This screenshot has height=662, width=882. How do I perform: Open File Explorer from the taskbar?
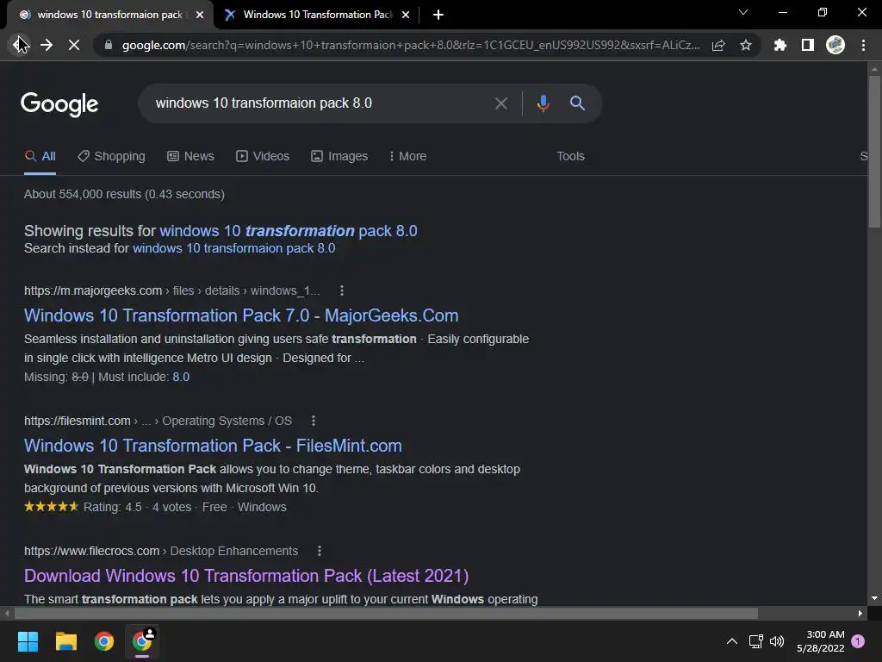65,641
